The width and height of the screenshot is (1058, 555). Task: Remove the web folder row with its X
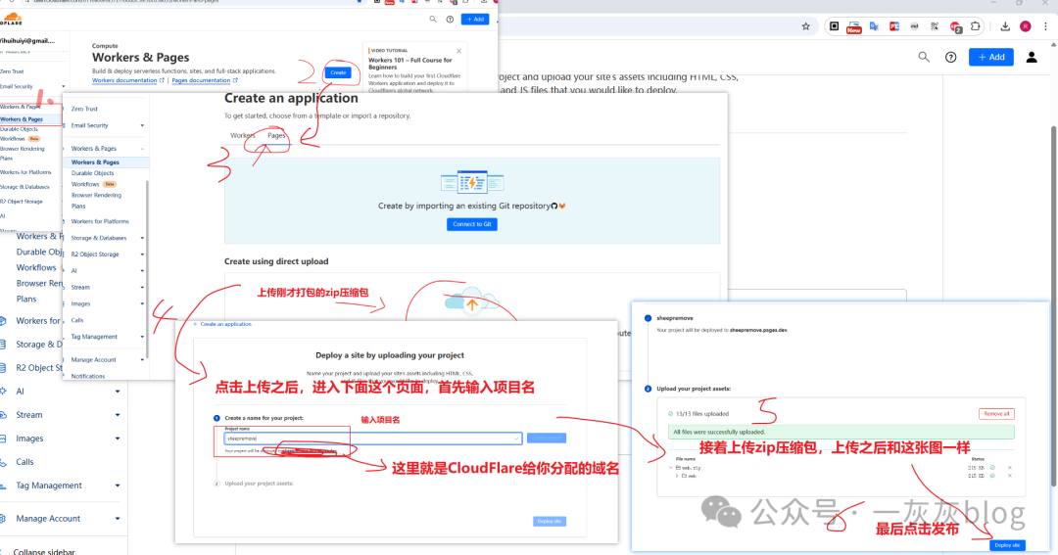1010,476
